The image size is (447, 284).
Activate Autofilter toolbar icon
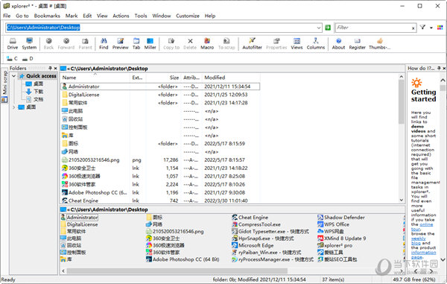pyautogui.click(x=252, y=44)
